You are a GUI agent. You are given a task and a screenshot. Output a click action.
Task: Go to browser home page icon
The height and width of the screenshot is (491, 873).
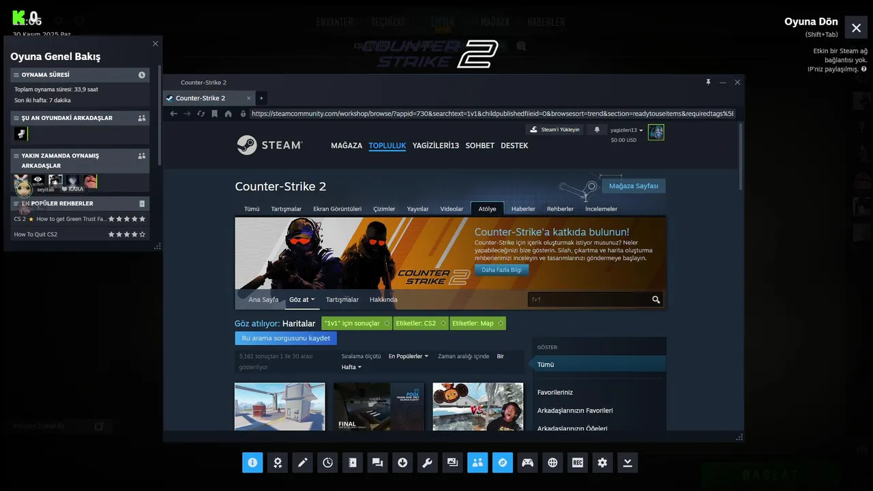point(228,114)
